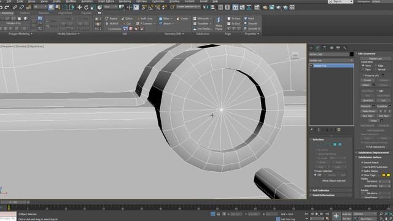
Task: Click Grid Align button
Action: (x=383, y=116)
